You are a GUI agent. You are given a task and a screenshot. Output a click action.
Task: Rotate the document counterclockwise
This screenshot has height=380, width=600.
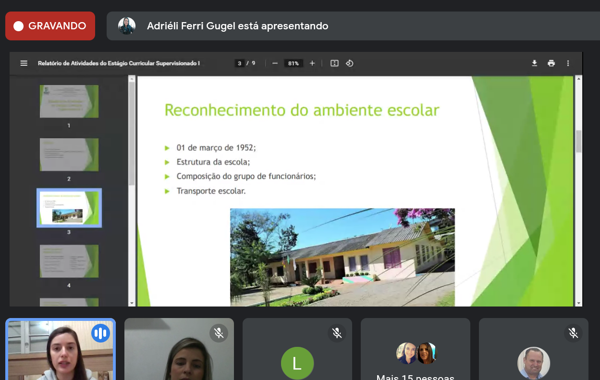(x=350, y=63)
